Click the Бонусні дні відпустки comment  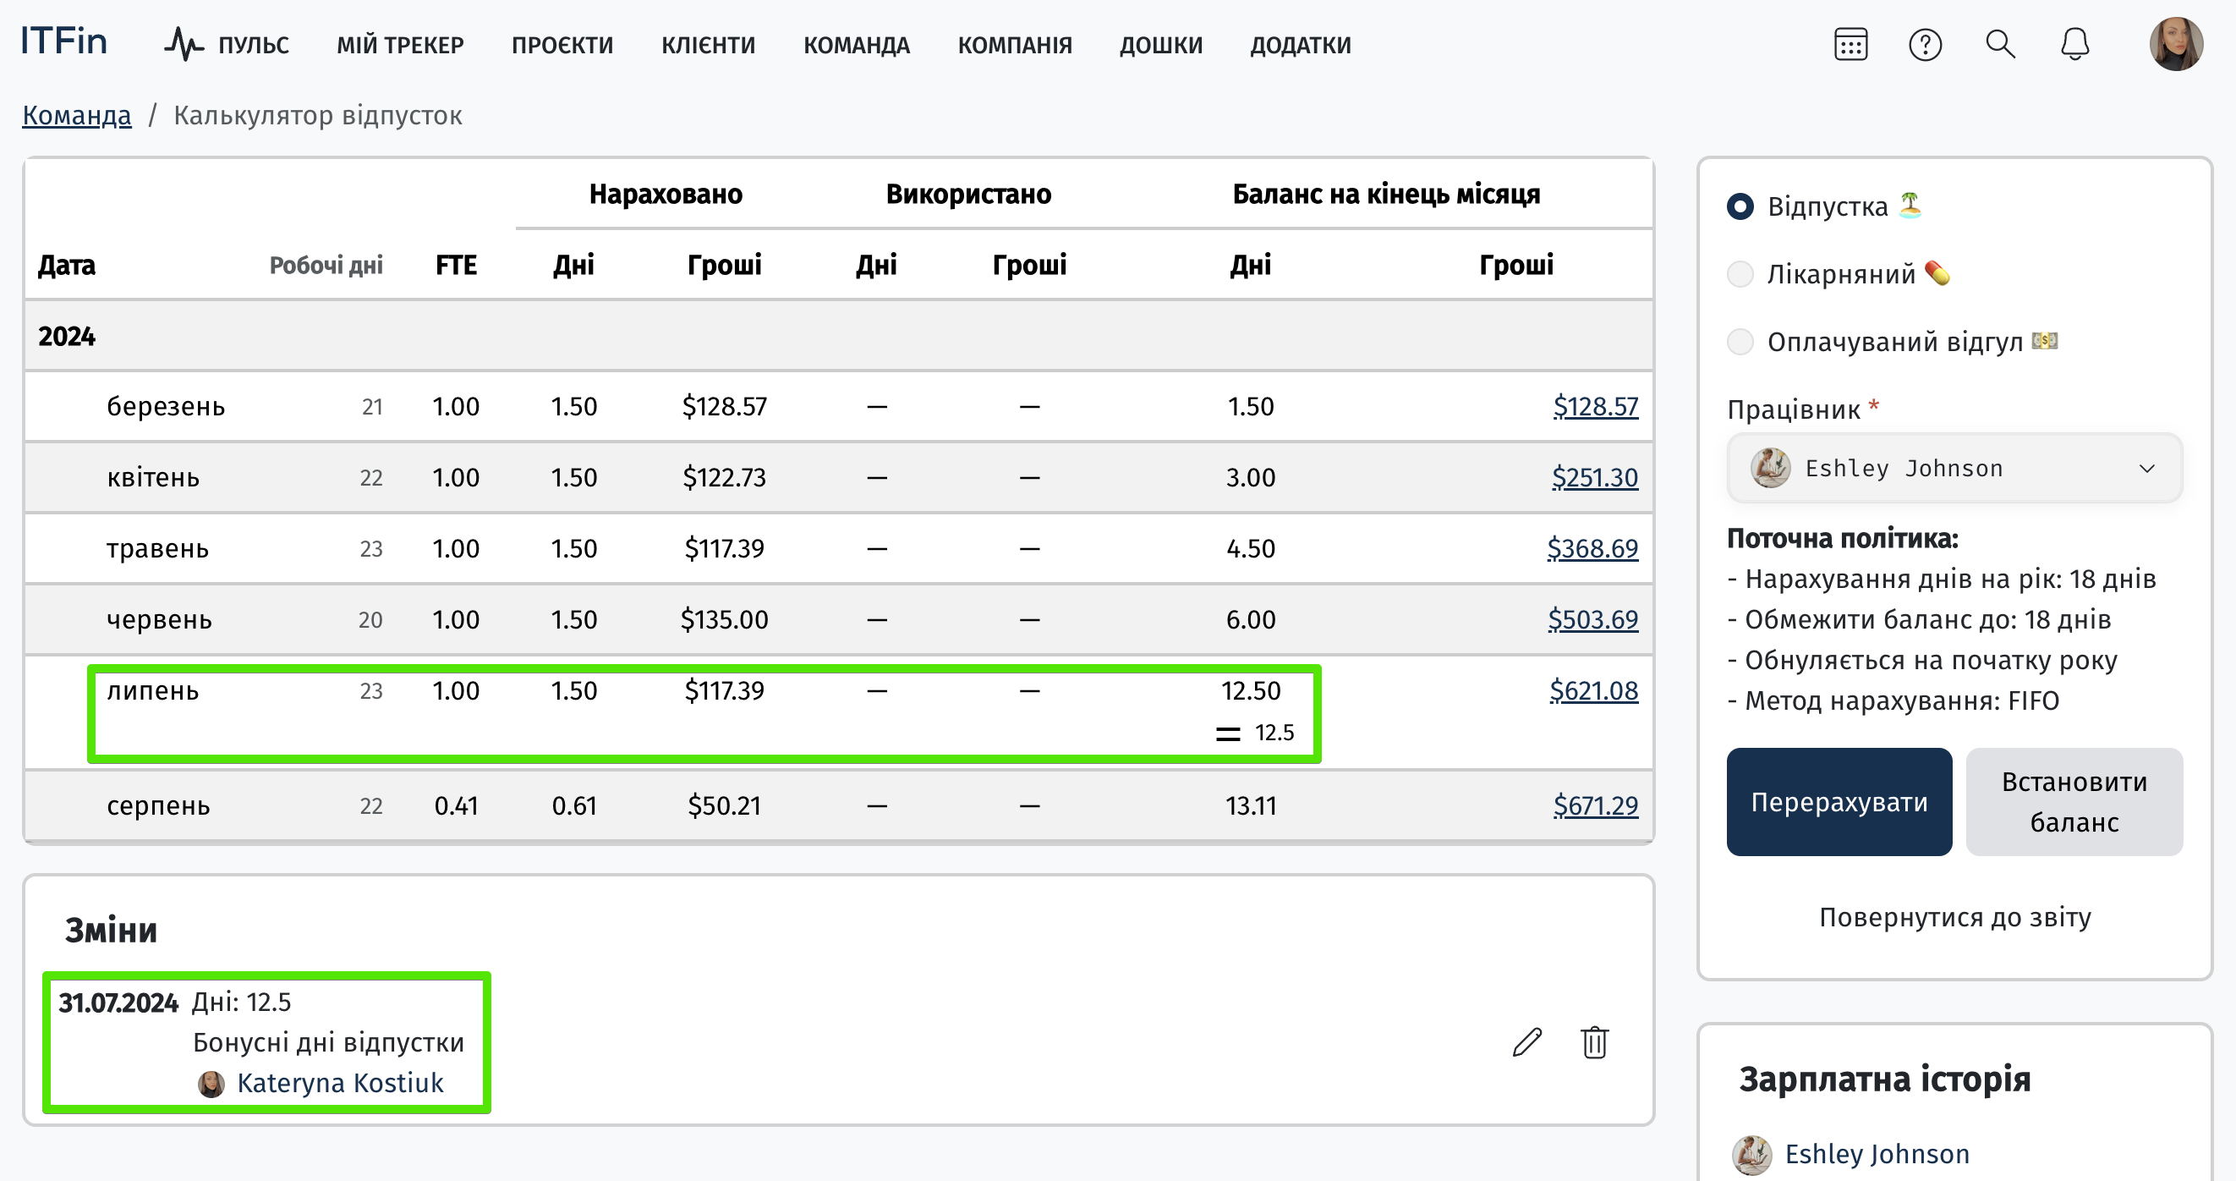tap(328, 1043)
